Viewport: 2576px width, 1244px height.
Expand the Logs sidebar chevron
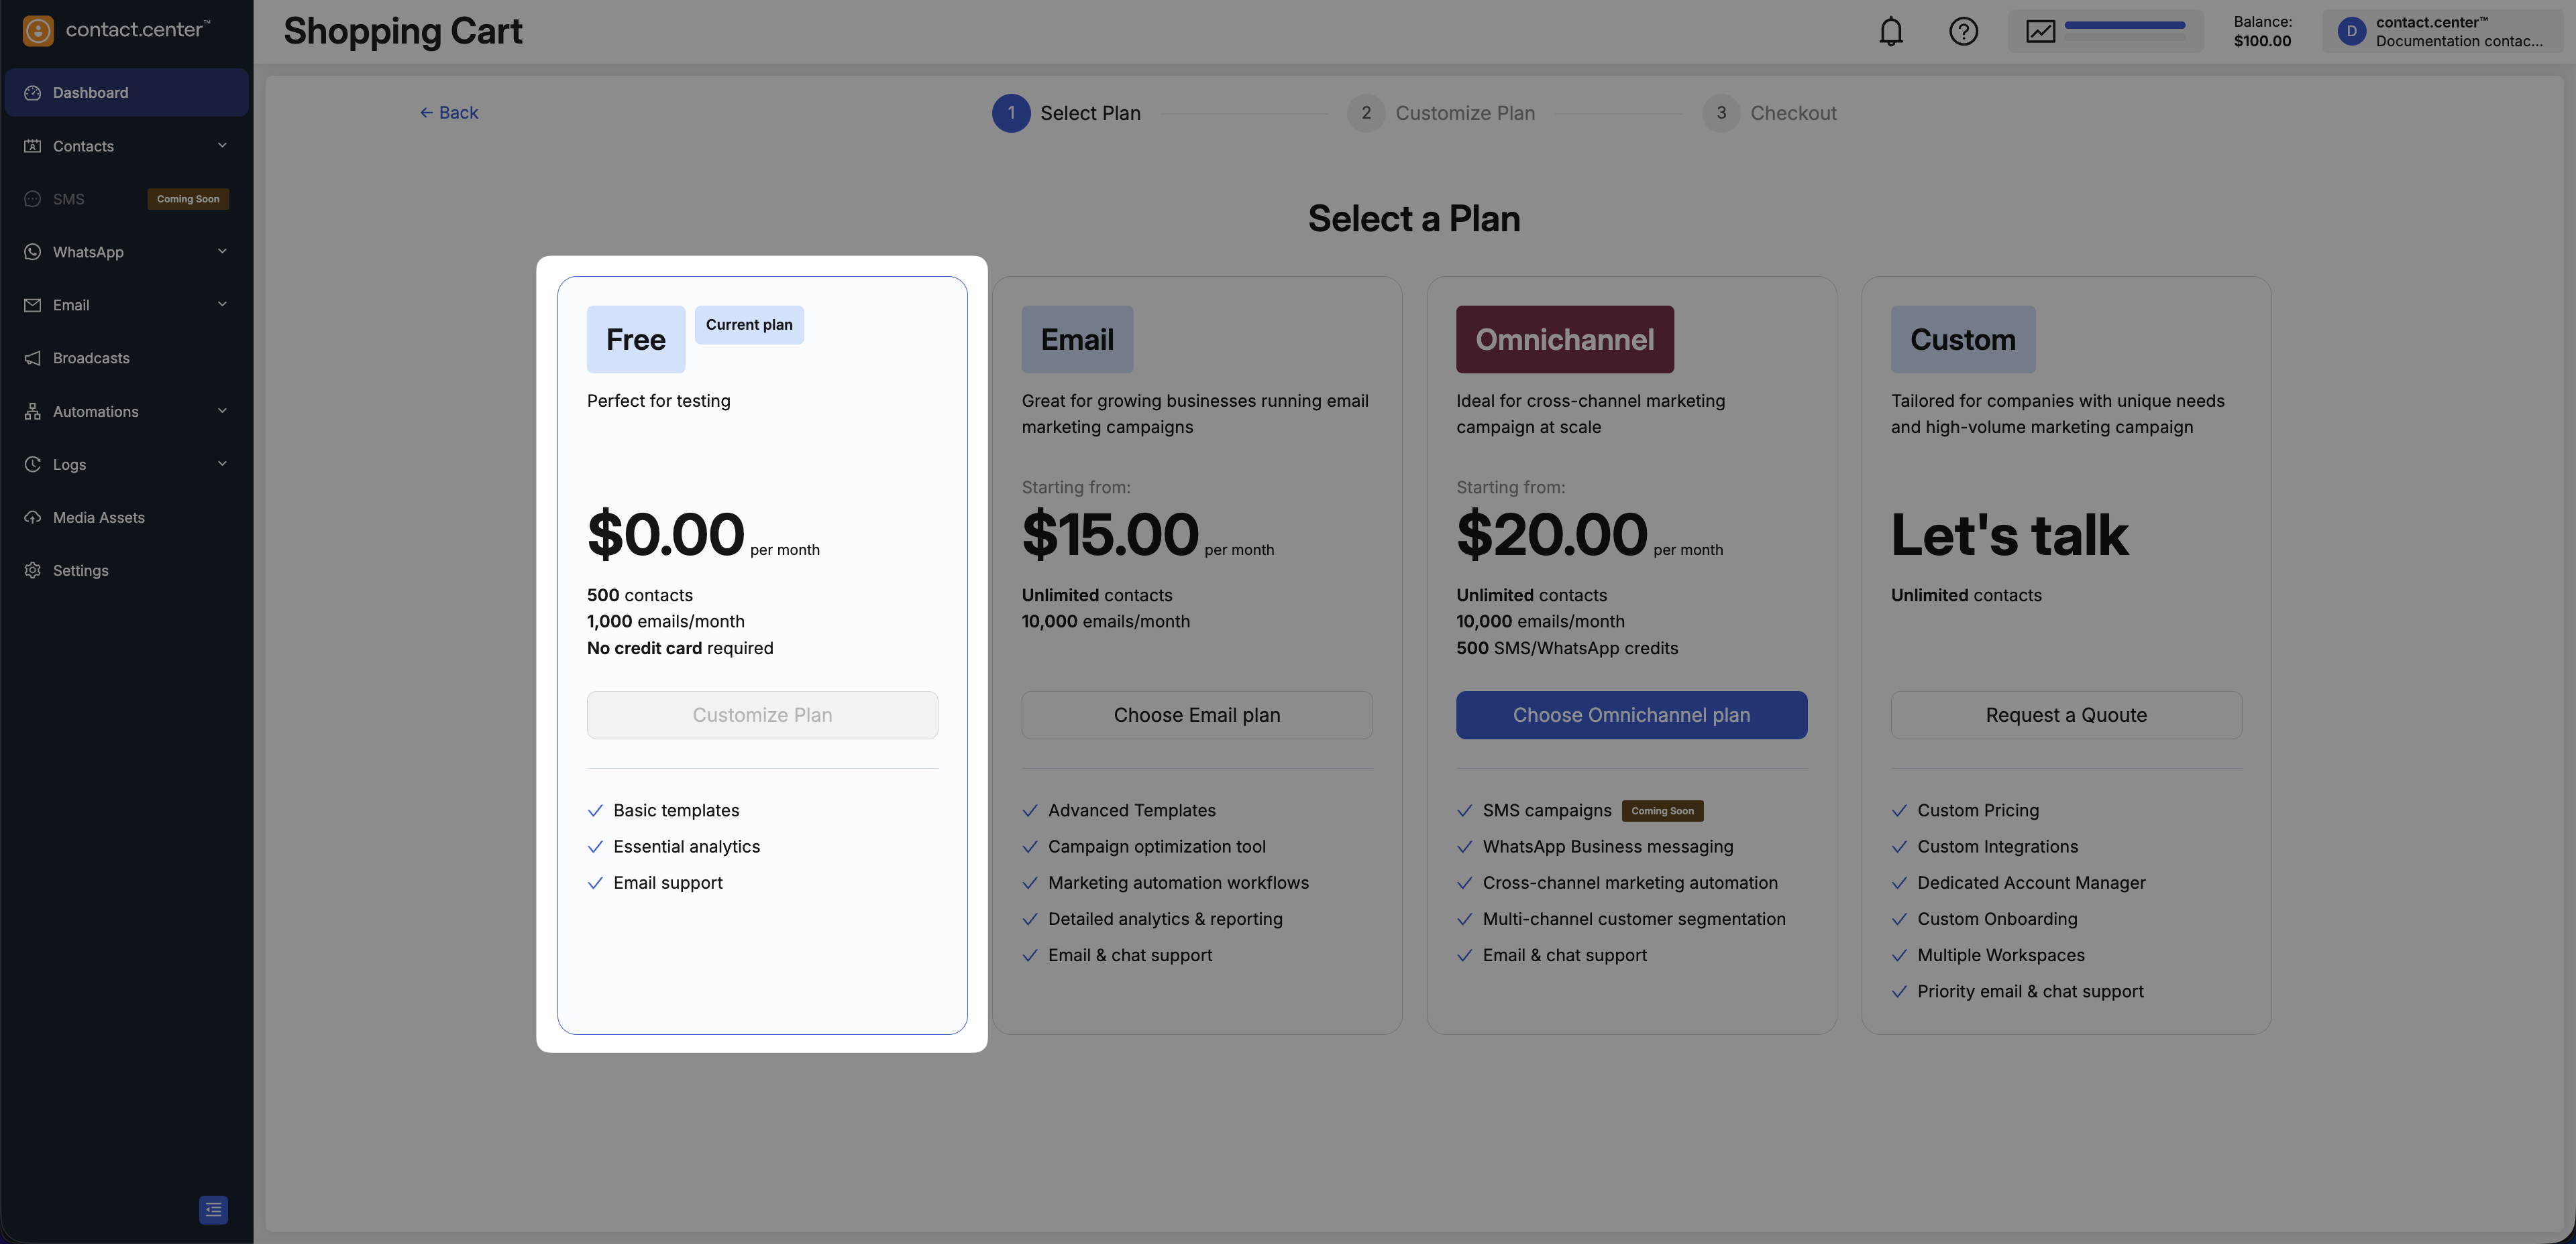(x=222, y=464)
